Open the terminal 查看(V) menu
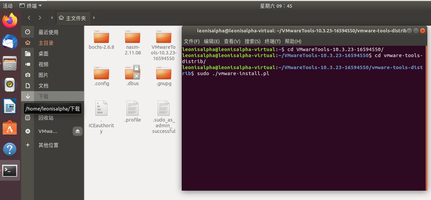The width and height of the screenshot is (431, 200). tap(232, 41)
